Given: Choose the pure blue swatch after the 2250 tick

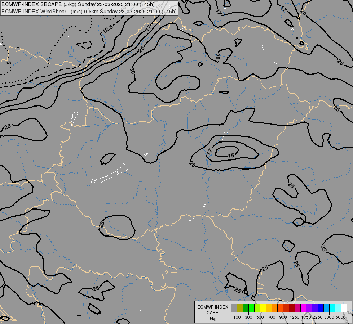Looking at the screenshot, I should 321,308.
